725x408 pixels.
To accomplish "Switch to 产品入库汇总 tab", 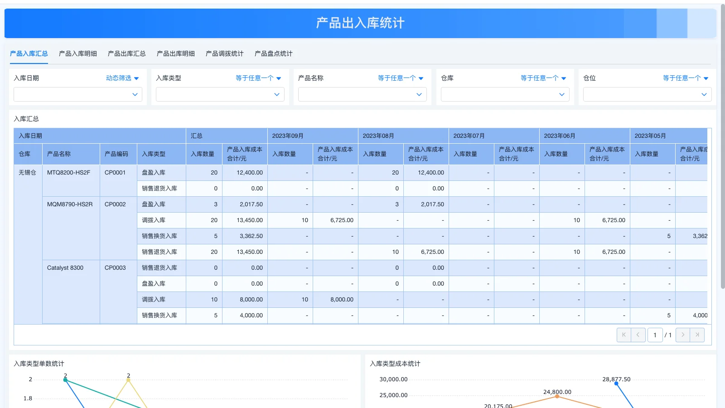I will tap(29, 53).
